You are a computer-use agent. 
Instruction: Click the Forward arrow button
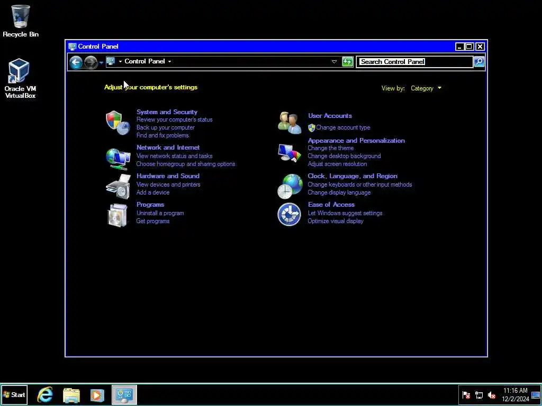point(91,62)
